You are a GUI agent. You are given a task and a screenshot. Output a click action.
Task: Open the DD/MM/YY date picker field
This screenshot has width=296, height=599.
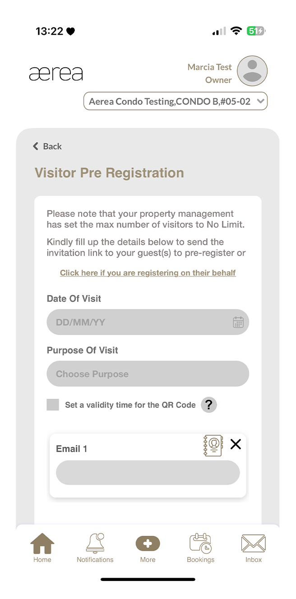click(x=135, y=322)
